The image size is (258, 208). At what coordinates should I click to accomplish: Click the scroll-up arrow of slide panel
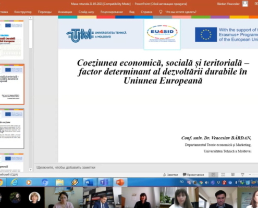(31, 18)
